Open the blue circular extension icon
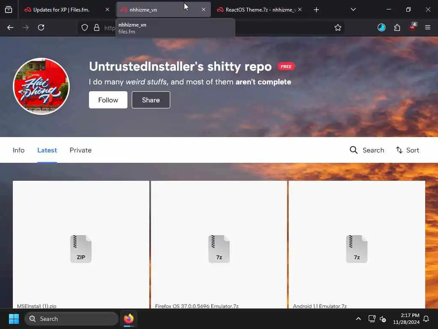 point(381,27)
